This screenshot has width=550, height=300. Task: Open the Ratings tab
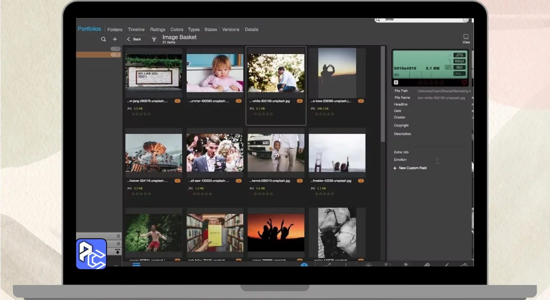pos(158,30)
